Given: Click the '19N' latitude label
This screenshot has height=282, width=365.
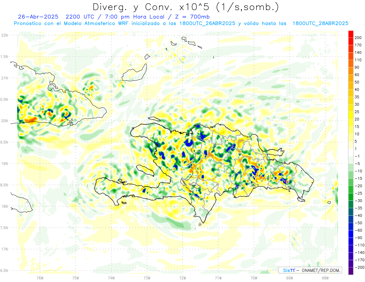Looking at the screenshot, I should click(x=5, y=163).
